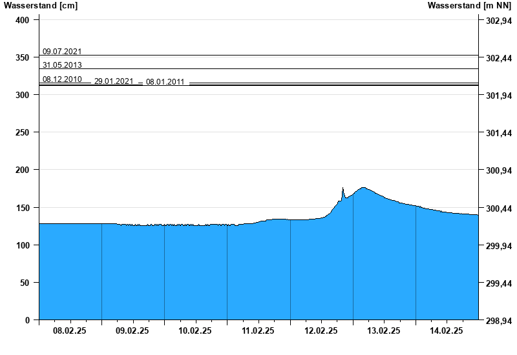Select the 08.01.2011 flood marker label
517x355 pixels.
pyautogui.click(x=165, y=82)
